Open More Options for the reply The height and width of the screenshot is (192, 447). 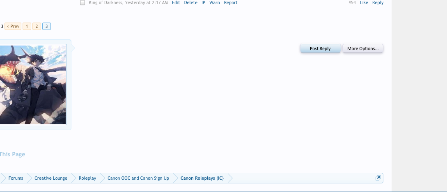[363, 48]
